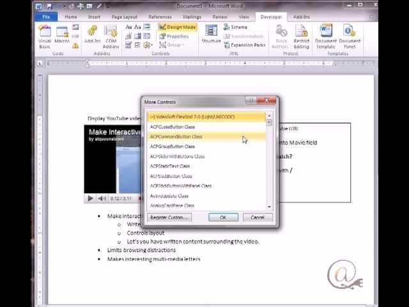Open the COM Add-Ins dialog
The width and height of the screenshot is (409, 307).
coord(111,37)
